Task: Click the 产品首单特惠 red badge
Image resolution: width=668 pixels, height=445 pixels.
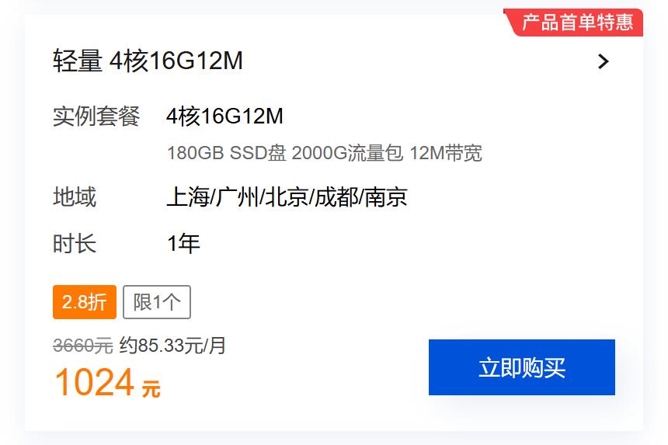Action: coord(573,23)
